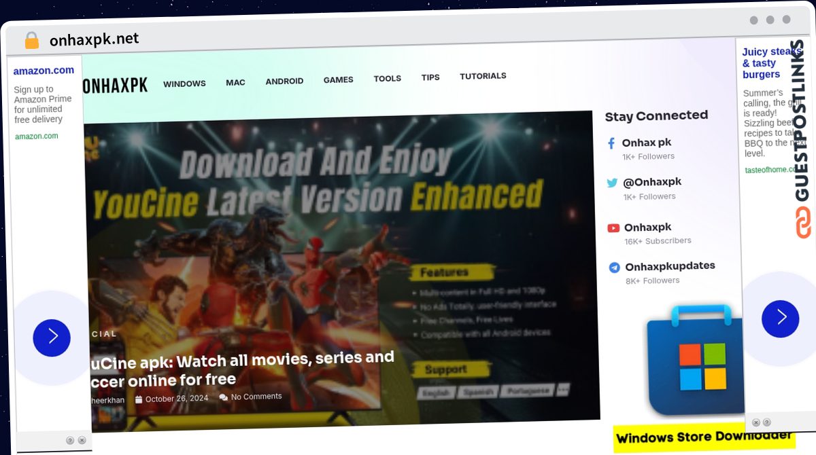The width and height of the screenshot is (816, 455).
Task: Open the YouTube icon beside Onhaxpk
Action: pyautogui.click(x=613, y=228)
